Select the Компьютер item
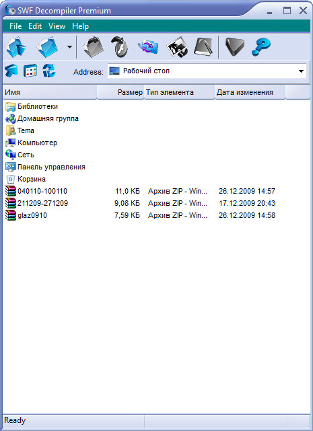Image resolution: width=313 pixels, height=431 pixels. tap(38, 143)
